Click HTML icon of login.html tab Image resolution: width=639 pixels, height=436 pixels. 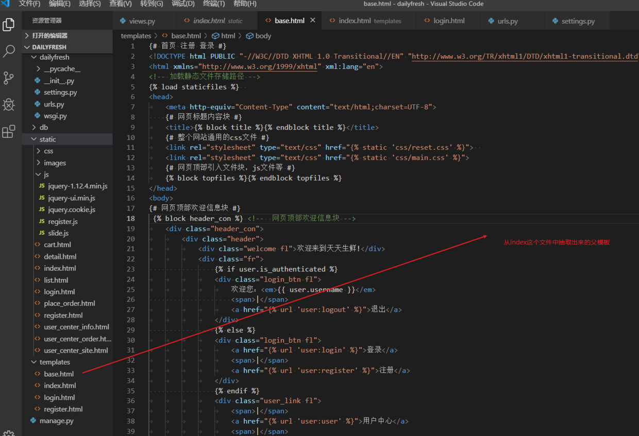coord(427,21)
